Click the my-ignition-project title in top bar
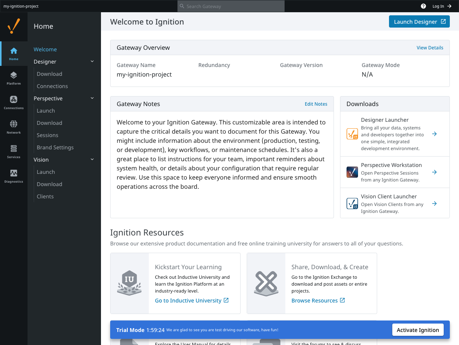This screenshot has height=345, width=459. (21, 6)
